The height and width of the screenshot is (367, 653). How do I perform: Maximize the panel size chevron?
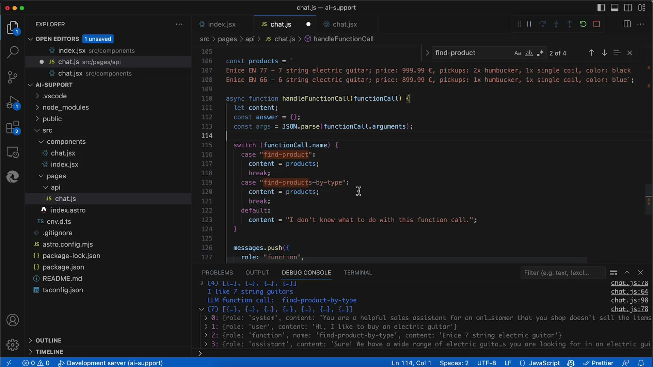(x=627, y=272)
